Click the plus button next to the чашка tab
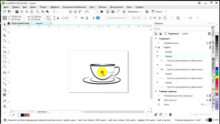Screen dimensions: 220x124 (51, 23)
